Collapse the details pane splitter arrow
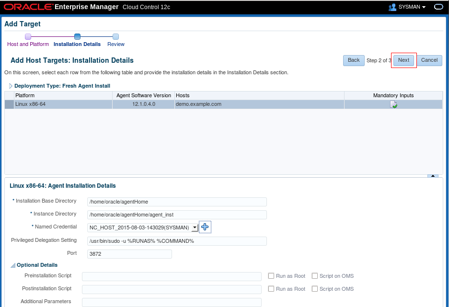 tap(433, 176)
